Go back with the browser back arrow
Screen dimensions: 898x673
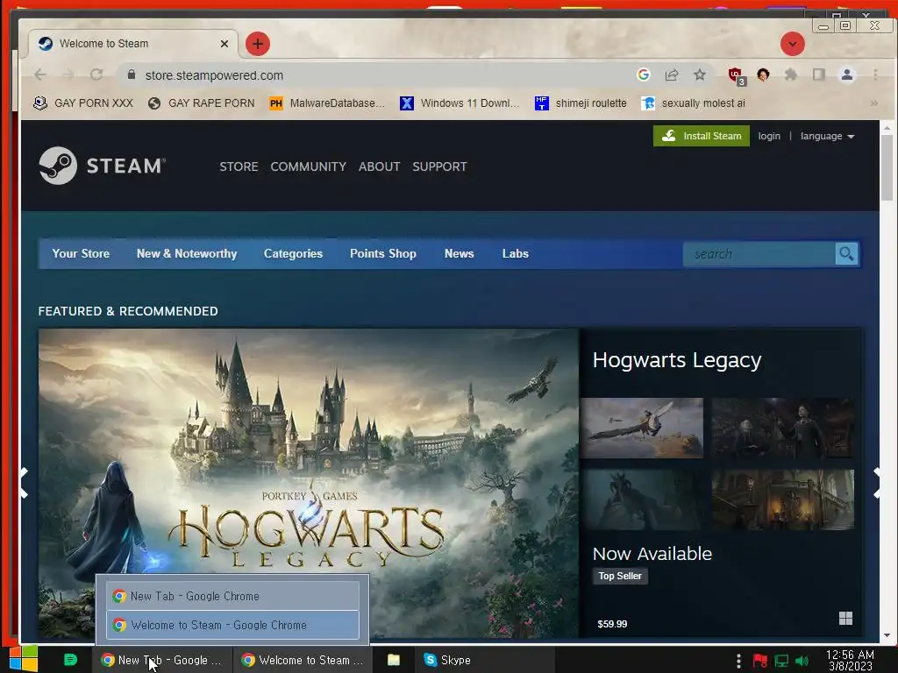[x=40, y=74]
